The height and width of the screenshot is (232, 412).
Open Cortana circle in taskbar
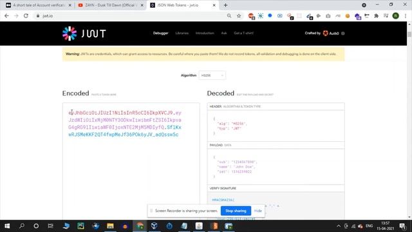36,226
